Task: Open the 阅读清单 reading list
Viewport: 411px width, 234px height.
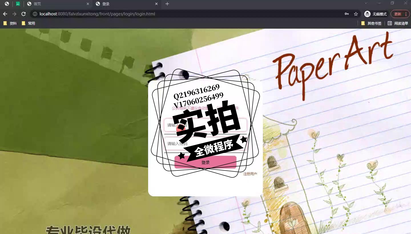Action: click(398, 23)
